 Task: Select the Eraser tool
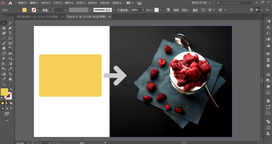(x=4, y=48)
